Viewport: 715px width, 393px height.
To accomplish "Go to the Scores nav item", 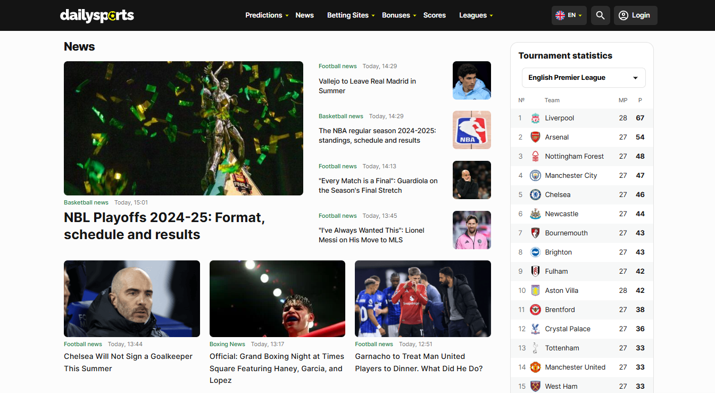I will 435,15.
